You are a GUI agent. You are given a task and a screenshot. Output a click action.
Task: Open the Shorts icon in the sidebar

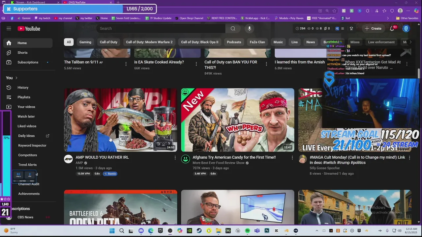(9, 53)
